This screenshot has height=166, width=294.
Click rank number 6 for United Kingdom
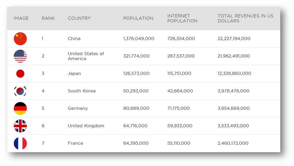point(43,126)
